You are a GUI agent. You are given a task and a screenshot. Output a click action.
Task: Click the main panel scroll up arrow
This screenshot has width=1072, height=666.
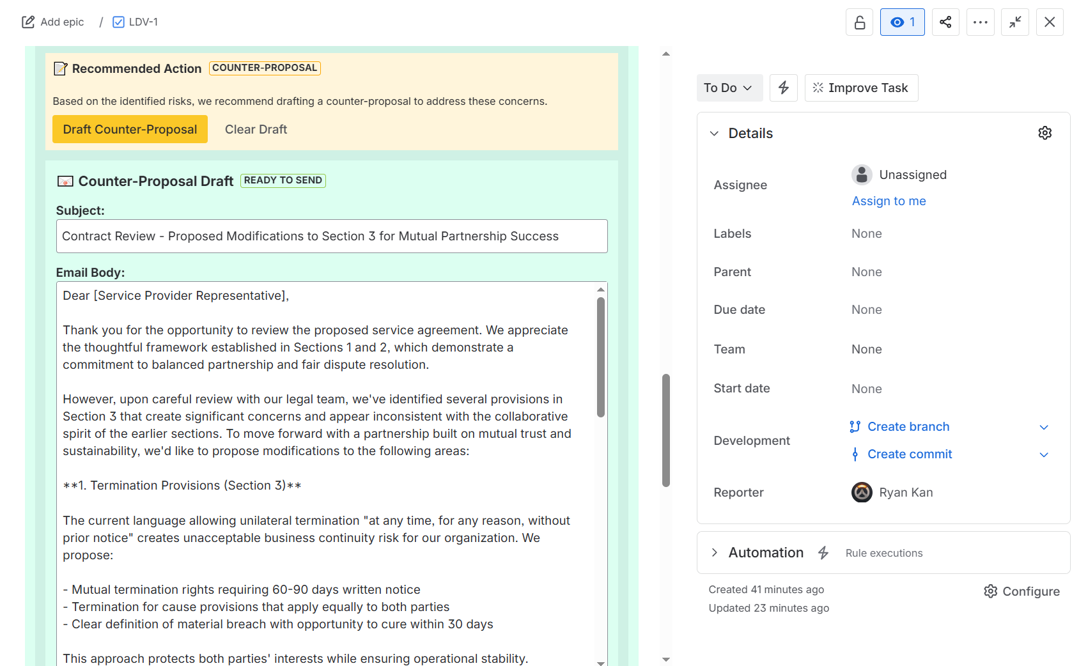[665, 54]
